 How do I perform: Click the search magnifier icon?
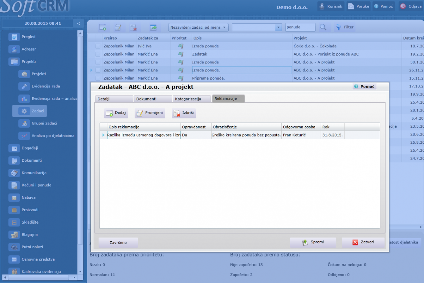323,27
